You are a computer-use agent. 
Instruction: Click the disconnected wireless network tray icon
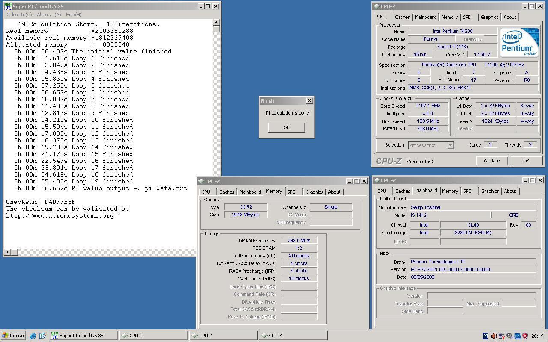(502, 336)
